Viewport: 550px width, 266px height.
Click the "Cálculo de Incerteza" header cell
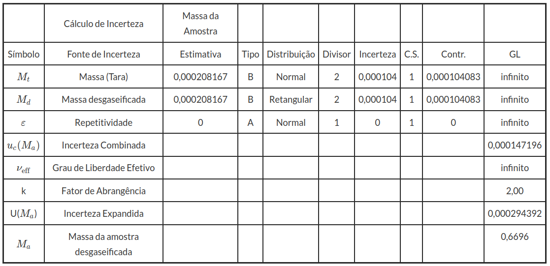click(103, 24)
